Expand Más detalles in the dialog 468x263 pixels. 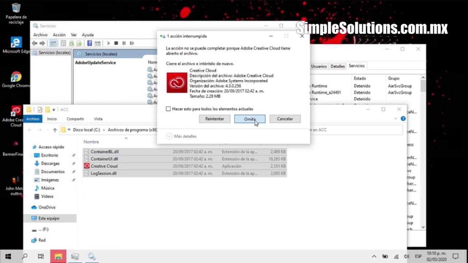[x=181, y=136]
